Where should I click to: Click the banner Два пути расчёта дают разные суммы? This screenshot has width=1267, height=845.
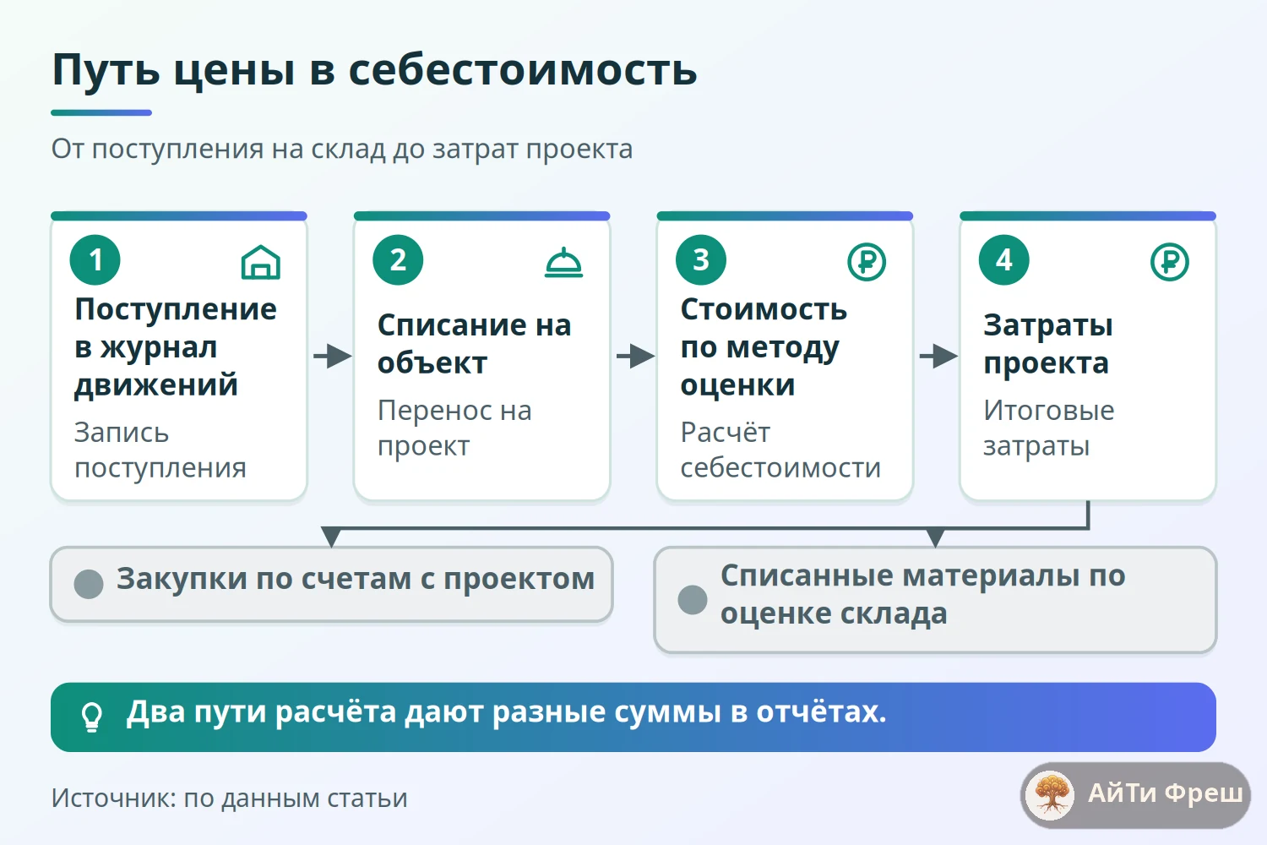click(x=633, y=717)
